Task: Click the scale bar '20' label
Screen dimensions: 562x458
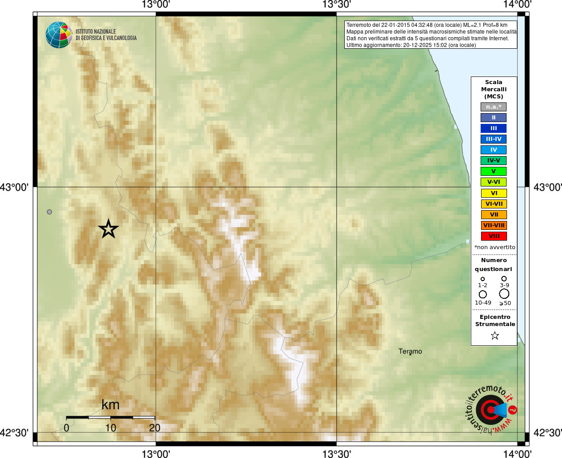Action: (155, 428)
